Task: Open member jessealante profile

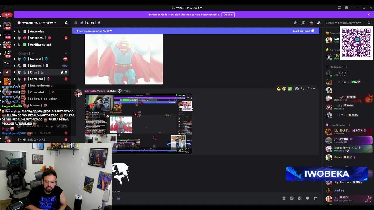Action: tap(348, 149)
